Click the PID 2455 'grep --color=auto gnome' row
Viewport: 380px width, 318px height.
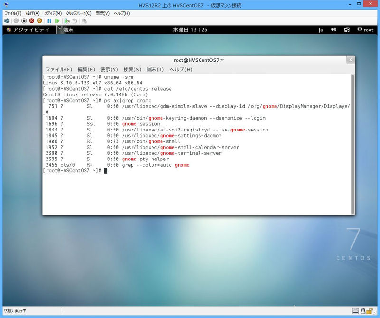tap(117, 165)
